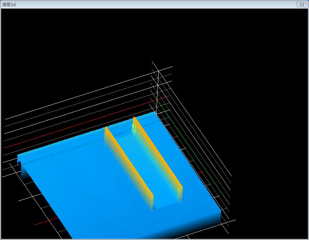This screenshot has height=240, width=309.
Task: Click the topmost white grid line
Action: point(86,93)
